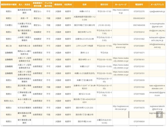Click the info@kashiwara-good.org email address
Screen dimensions: 167x127
coord(157,46)
